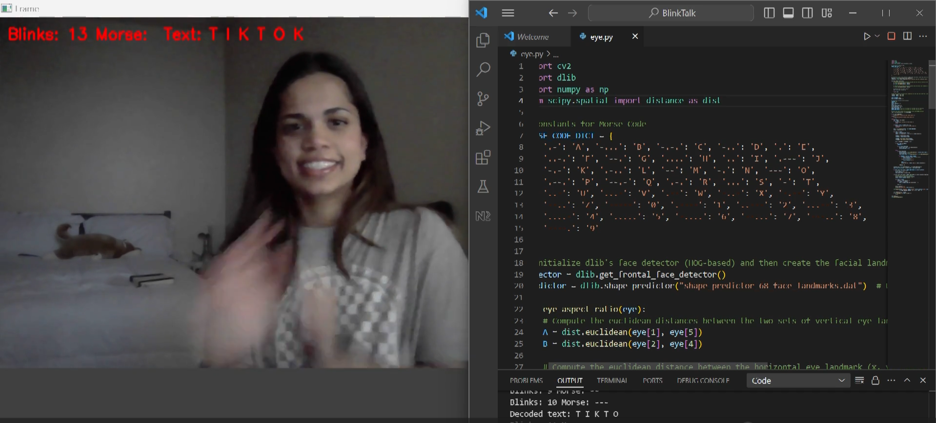Click the editor vertical scrollbar
This screenshot has width=936, height=423.
coord(932,85)
